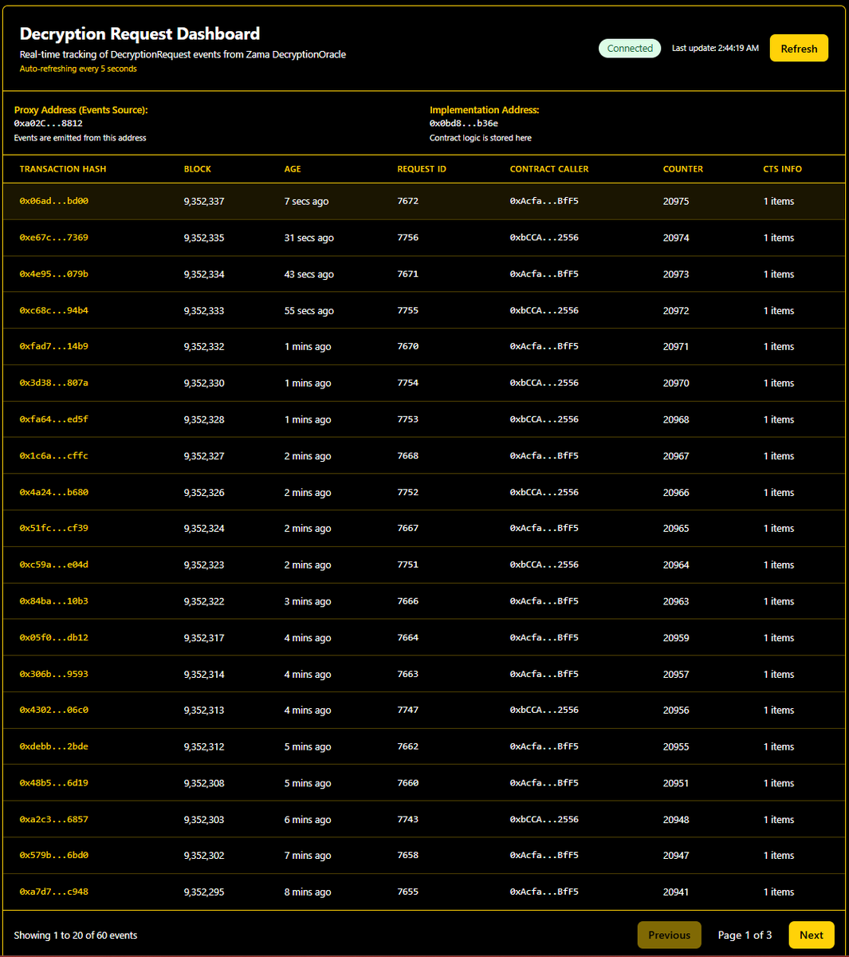This screenshot has width=849, height=957.
Task: Open transaction hash 0x84ba...10b3
Action: click(x=54, y=601)
